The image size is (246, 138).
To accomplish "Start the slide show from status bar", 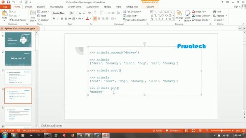I will (x=207, y=131).
